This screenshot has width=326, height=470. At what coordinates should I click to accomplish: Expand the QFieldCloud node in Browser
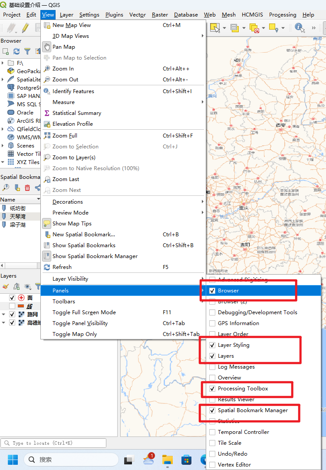(x=3, y=129)
